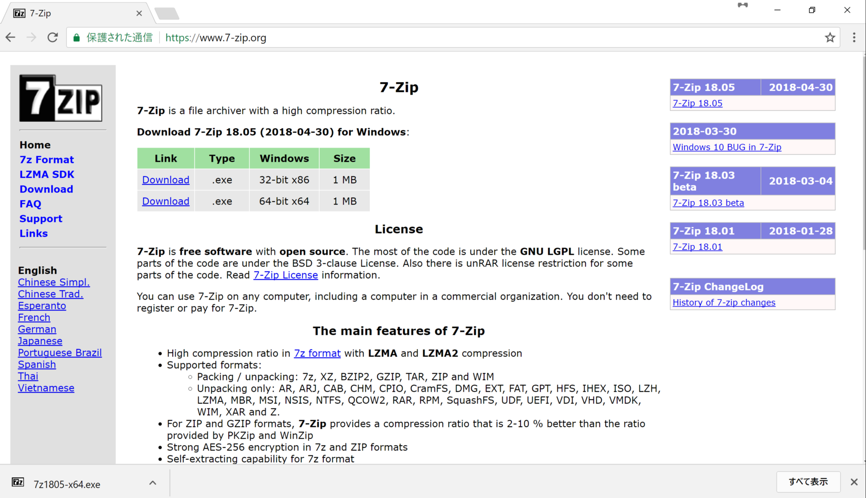Go to LZMA SDK in sidebar

(47, 174)
